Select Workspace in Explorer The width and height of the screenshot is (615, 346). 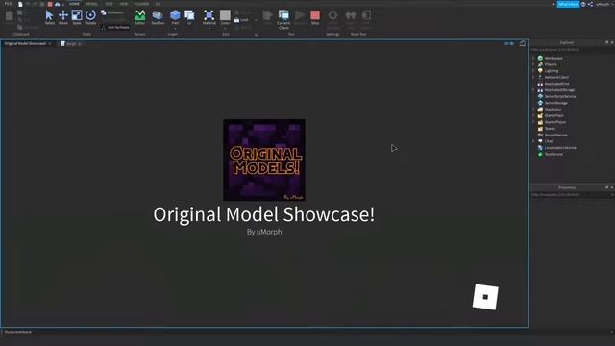coord(553,58)
